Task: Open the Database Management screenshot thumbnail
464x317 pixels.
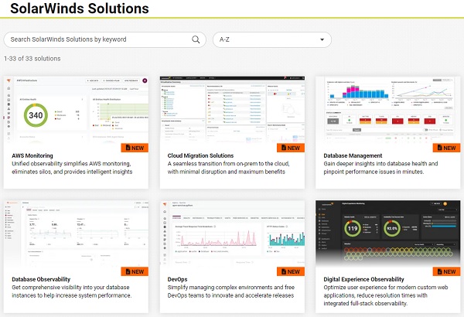Action: [388, 110]
